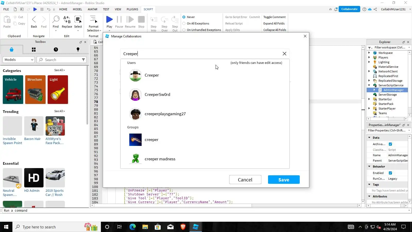The width and height of the screenshot is (412, 232).
Task: Collapse the Attributes properties section
Action: click(369, 196)
